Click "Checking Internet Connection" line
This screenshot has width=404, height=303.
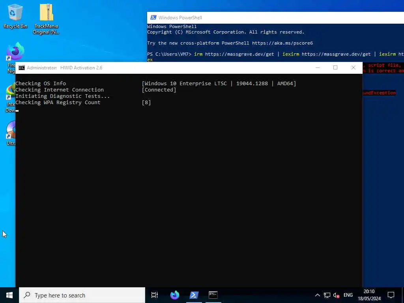(x=60, y=90)
